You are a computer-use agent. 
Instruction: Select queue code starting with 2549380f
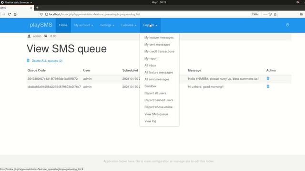tap(52, 79)
